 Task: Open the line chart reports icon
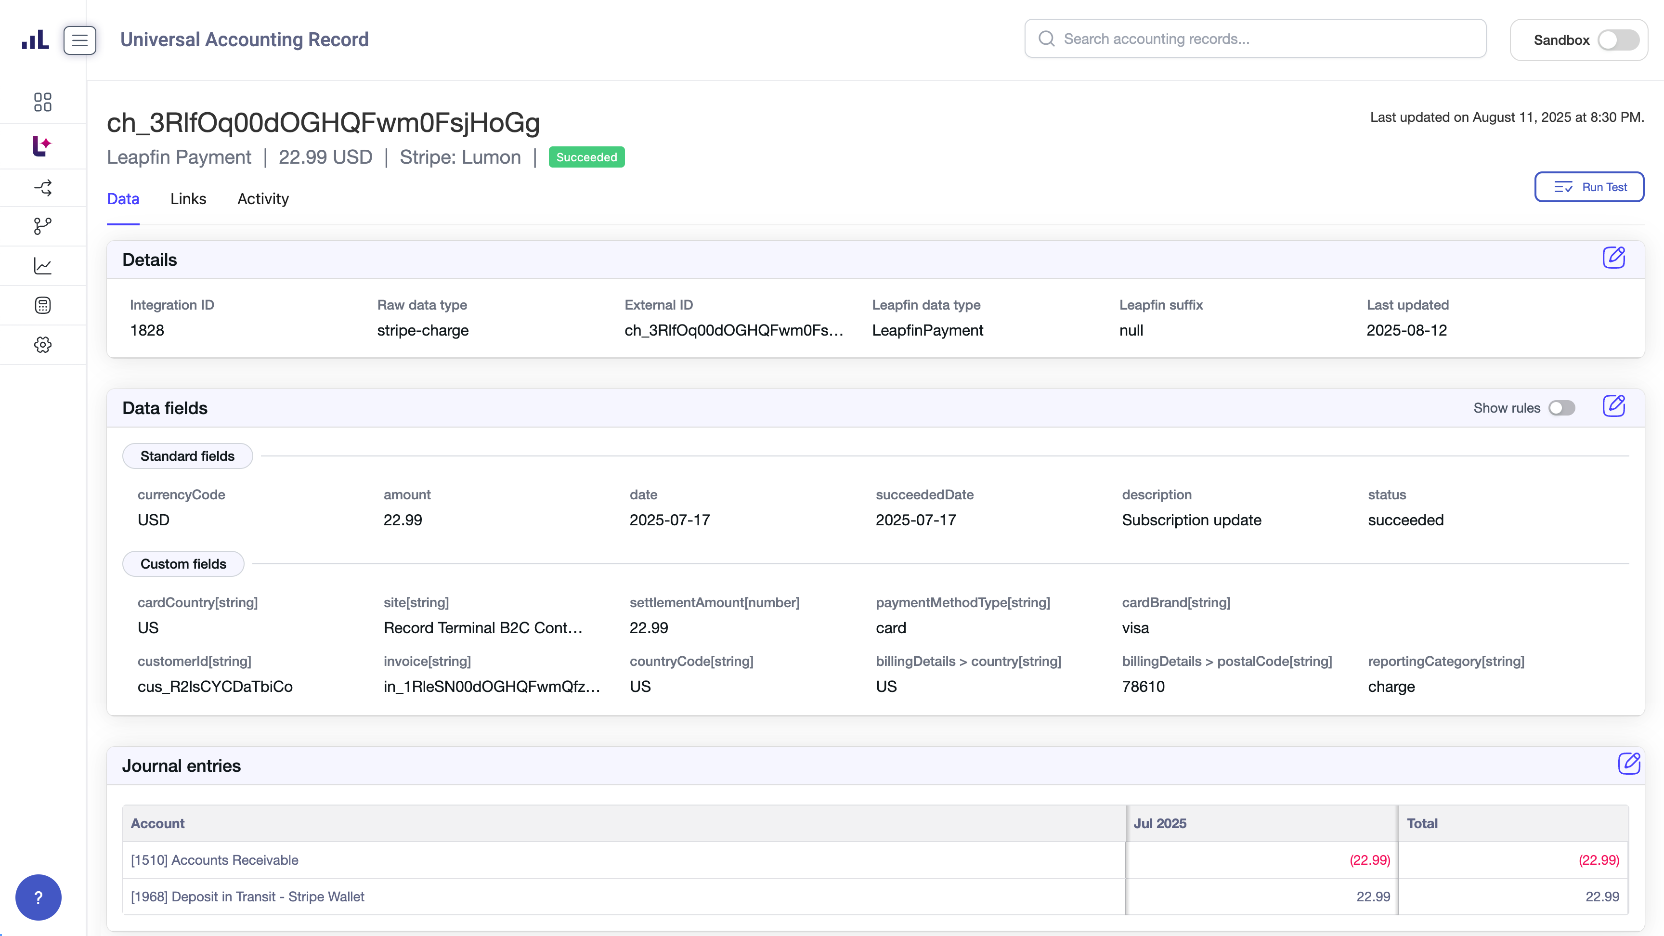pyautogui.click(x=43, y=266)
